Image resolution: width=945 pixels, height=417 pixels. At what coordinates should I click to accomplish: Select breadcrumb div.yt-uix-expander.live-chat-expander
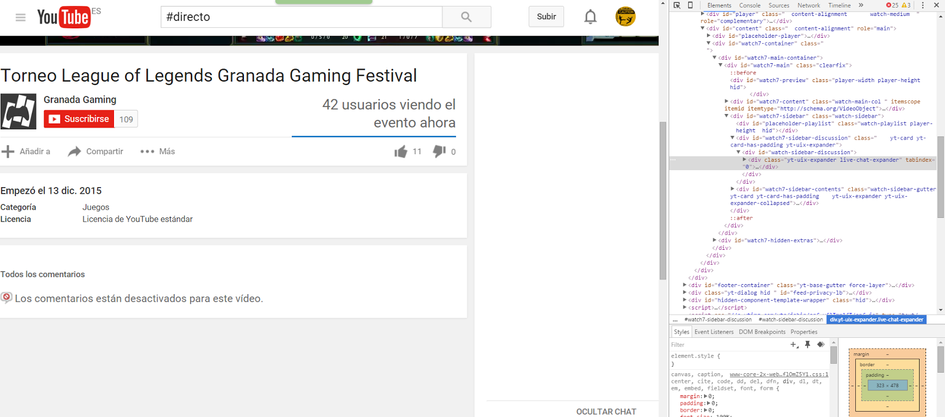tap(876, 320)
